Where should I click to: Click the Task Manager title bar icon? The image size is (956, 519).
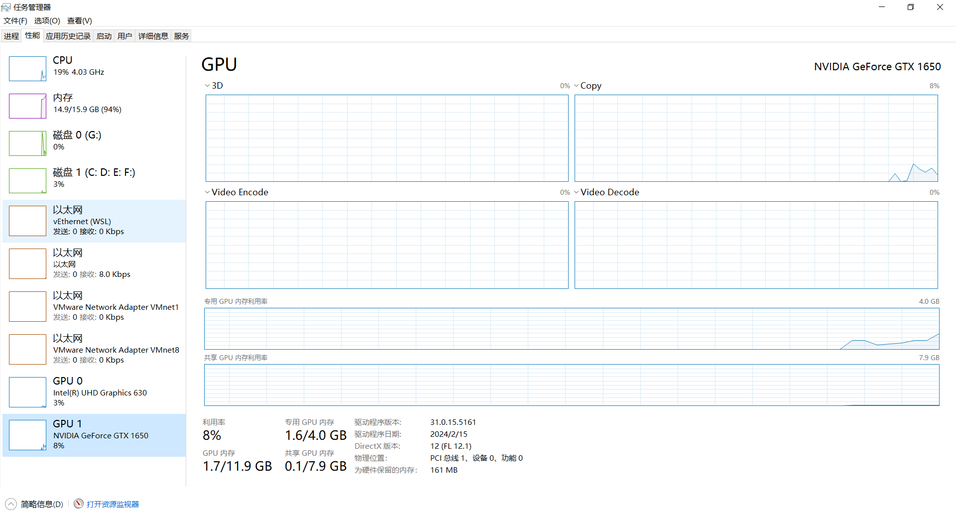point(6,7)
